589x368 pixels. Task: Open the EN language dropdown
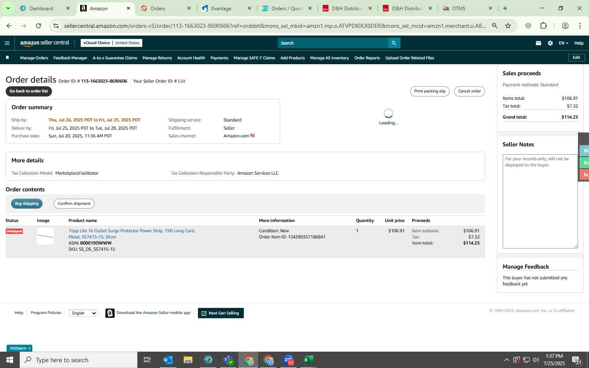[x=563, y=43]
